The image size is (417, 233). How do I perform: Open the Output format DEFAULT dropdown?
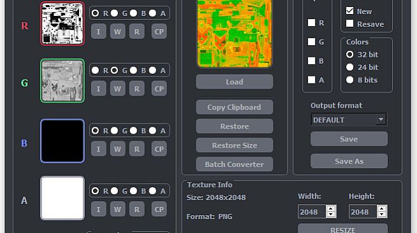pyautogui.click(x=349, y=120)
